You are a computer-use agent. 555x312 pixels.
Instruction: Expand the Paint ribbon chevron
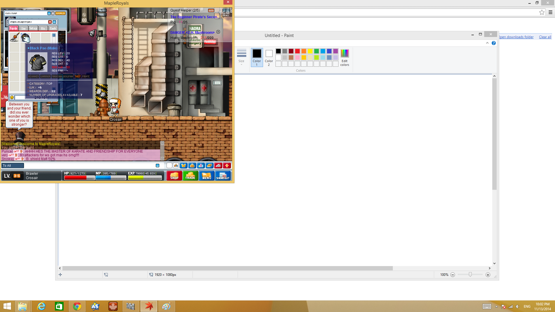click(487, 43)
